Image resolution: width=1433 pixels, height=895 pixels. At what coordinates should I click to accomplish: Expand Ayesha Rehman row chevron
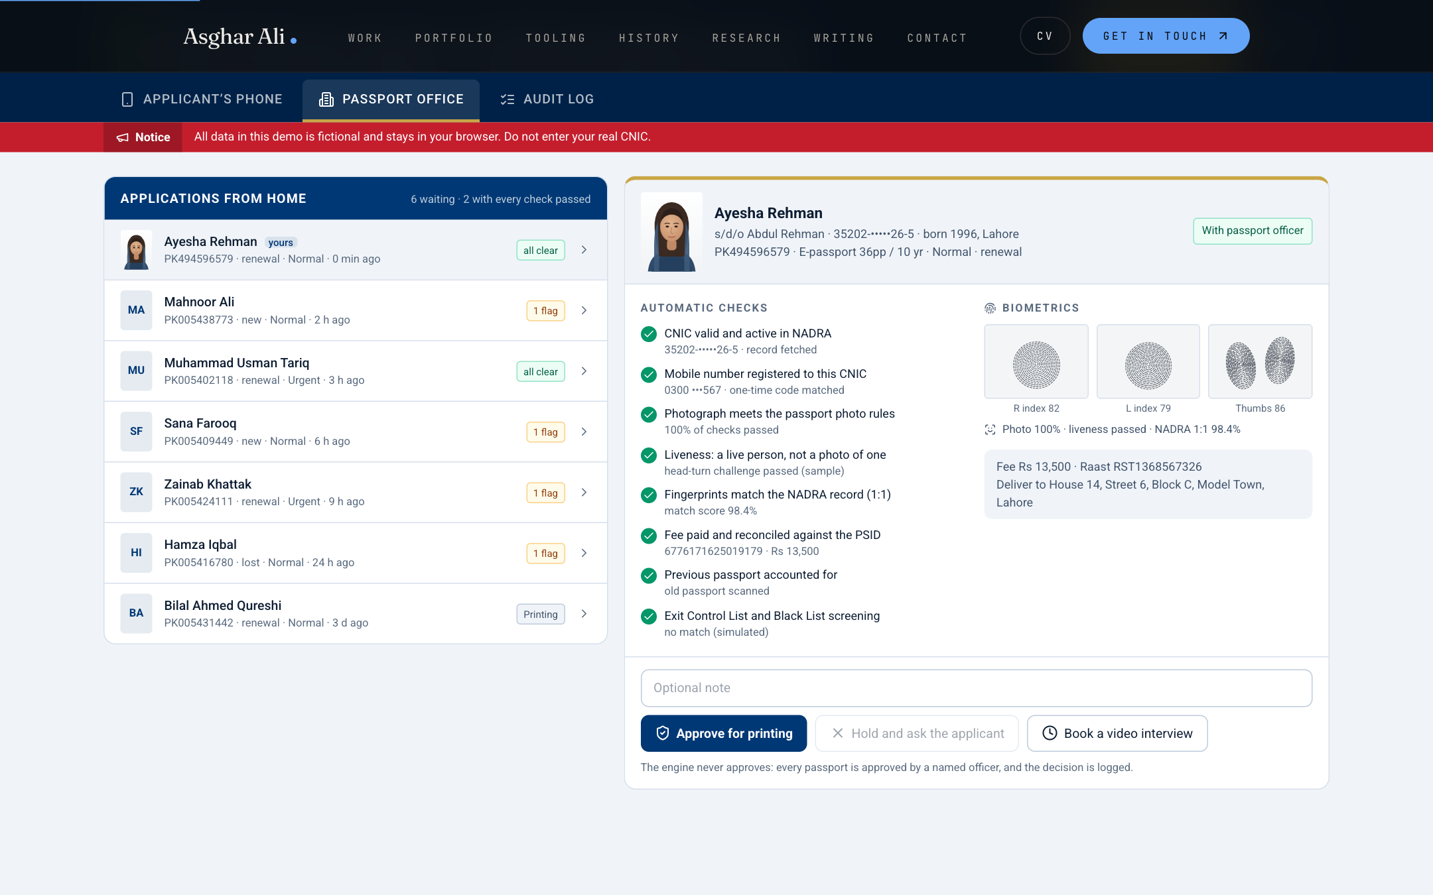584,250
